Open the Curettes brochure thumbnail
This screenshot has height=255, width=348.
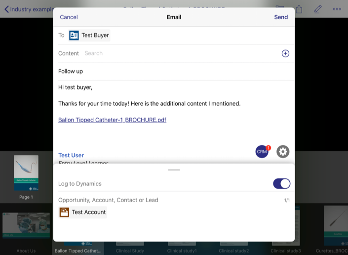[x=335, y=226]
